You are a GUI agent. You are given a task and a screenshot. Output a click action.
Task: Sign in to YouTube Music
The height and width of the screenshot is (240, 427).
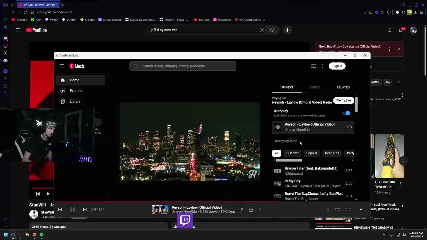coord(337,66)
